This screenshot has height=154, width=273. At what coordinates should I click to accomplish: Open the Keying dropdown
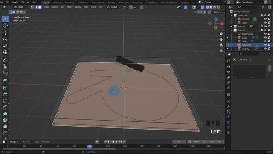tap(27, 142)
